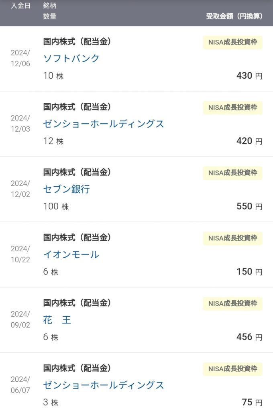Click the 456 円 amount for 花王

pos(249,337)
